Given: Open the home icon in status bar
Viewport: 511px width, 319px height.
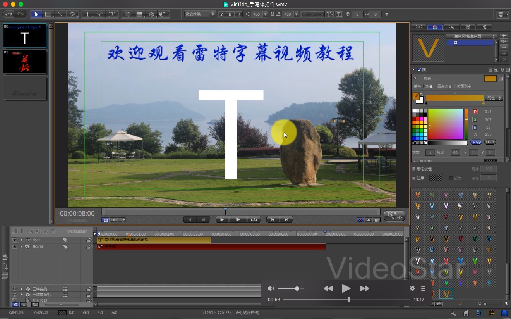Looking at the screenshot, I should point(466,313).
